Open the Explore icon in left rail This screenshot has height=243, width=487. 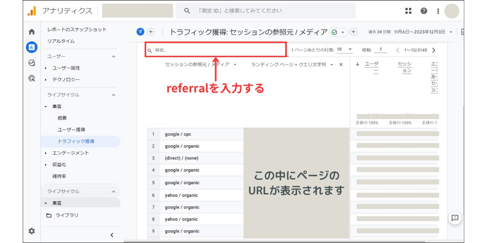pyautogui.click(x=32, y=63)
